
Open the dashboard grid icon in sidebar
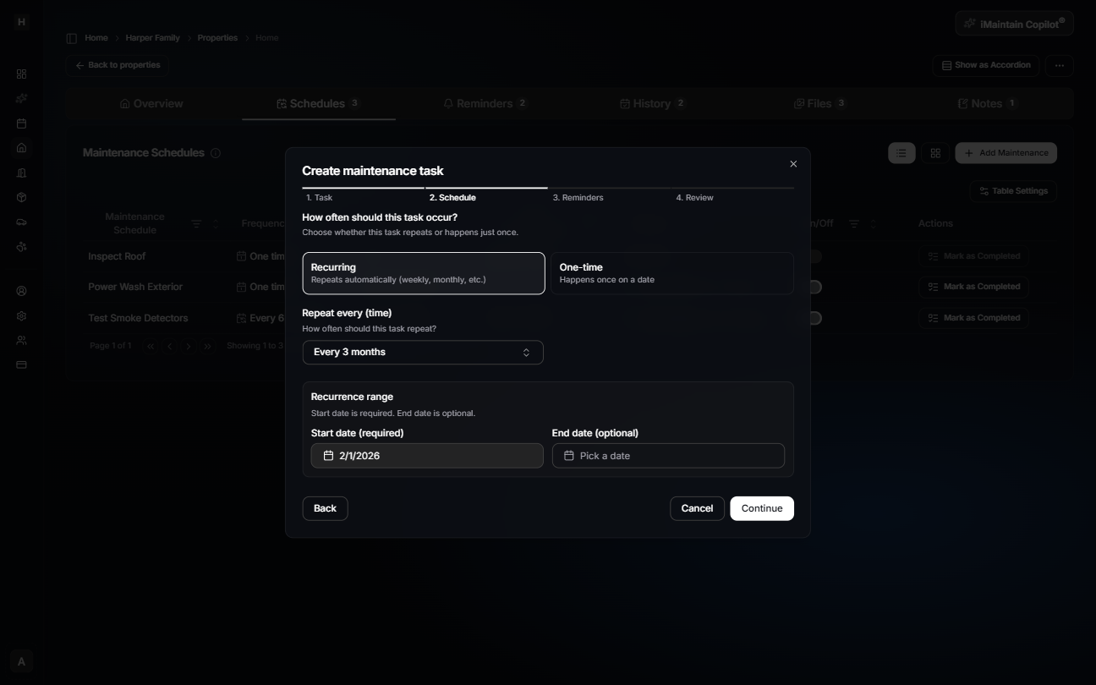(21, 74)
